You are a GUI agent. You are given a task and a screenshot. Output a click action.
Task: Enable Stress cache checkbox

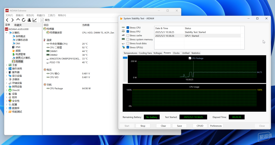pyautogui.click(x=128, y=35)
